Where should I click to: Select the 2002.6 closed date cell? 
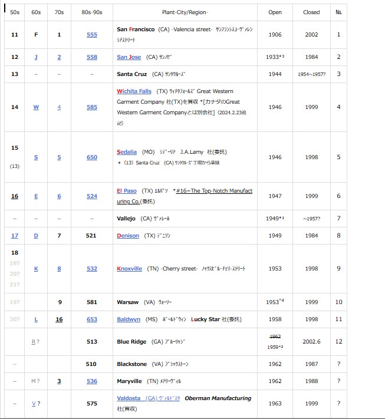pos(311,342)
